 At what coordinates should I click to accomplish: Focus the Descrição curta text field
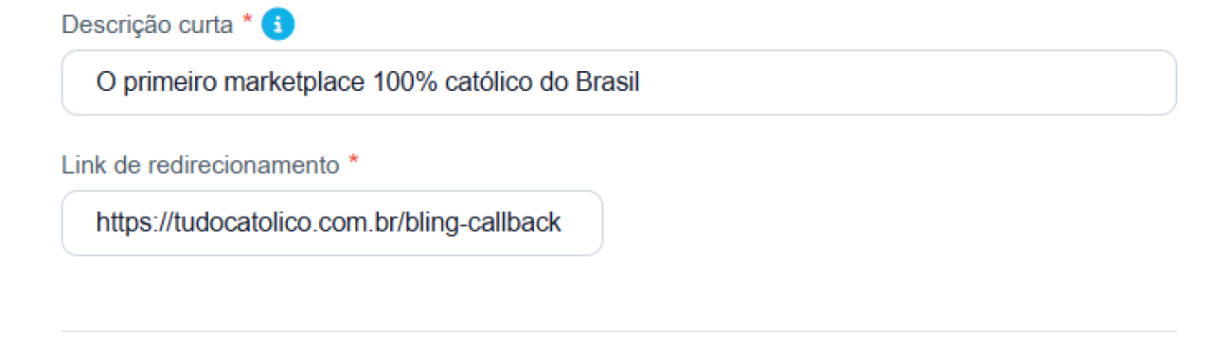pos(618,83)
